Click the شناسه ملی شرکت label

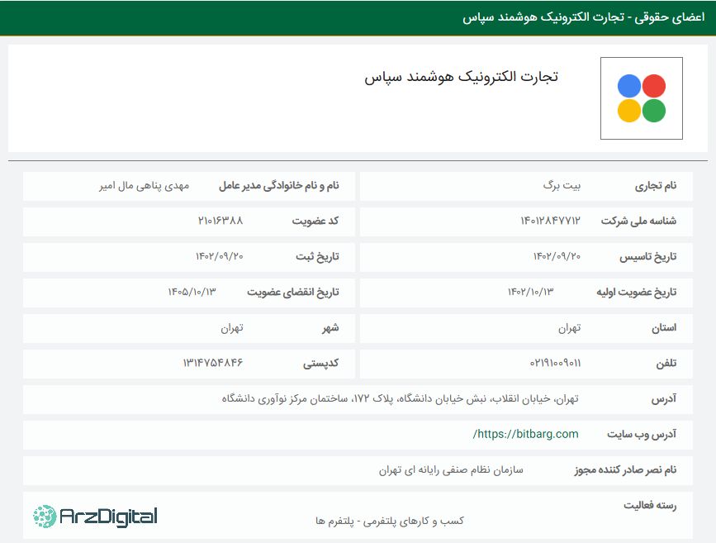coord(638,221)
